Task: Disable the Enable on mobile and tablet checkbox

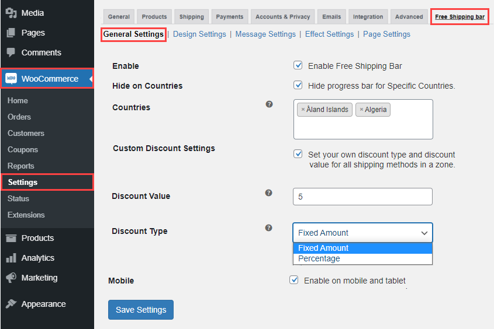Action: pos(294,280)
